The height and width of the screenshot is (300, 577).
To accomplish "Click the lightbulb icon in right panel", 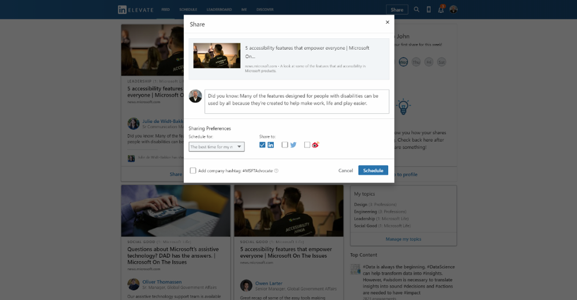I will (x=403, y=107).
